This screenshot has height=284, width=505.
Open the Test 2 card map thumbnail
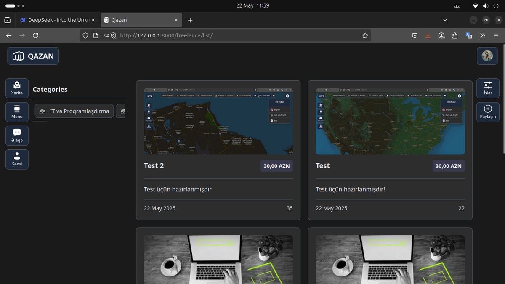point(218,121)
